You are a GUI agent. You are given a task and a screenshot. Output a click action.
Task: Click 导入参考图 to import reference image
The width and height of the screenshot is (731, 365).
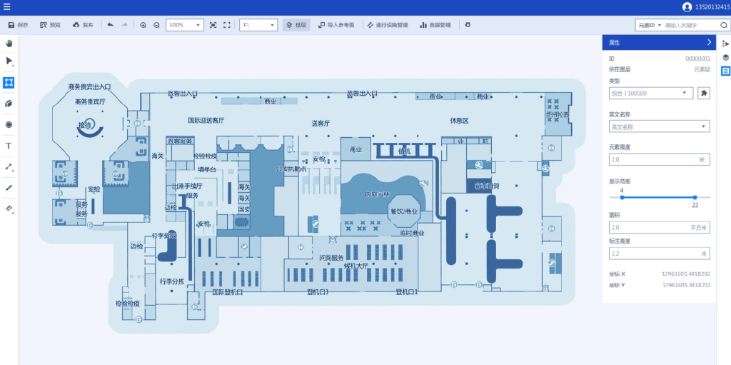(336, 25)
